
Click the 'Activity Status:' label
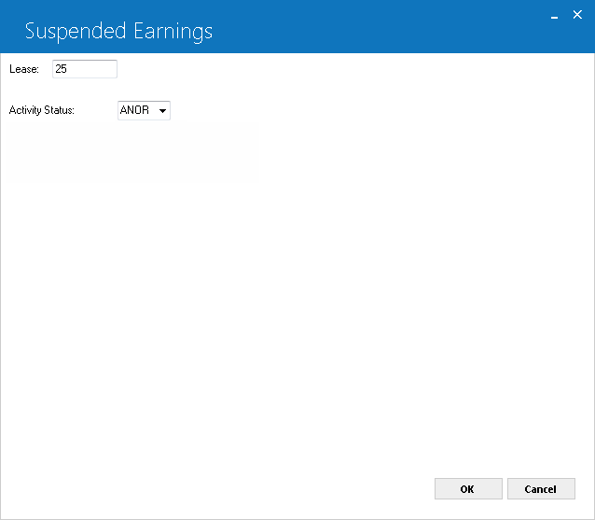[42, 110]
